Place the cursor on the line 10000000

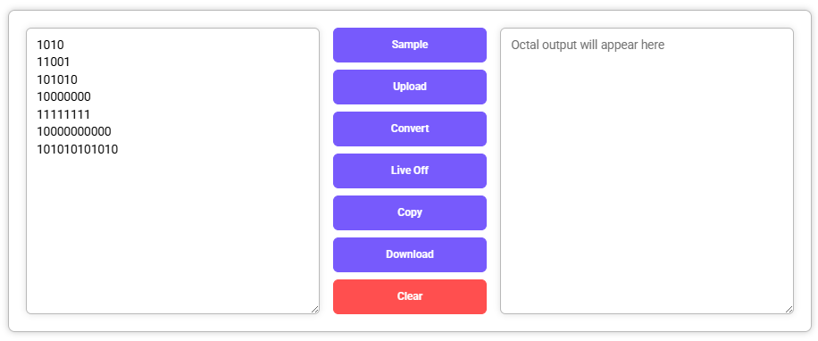[x=63, y=97]
